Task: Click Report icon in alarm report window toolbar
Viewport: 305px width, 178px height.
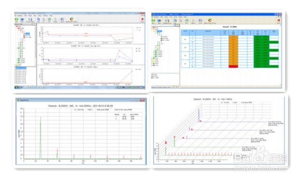Action: pyautogui.click(x=193, y=21)
